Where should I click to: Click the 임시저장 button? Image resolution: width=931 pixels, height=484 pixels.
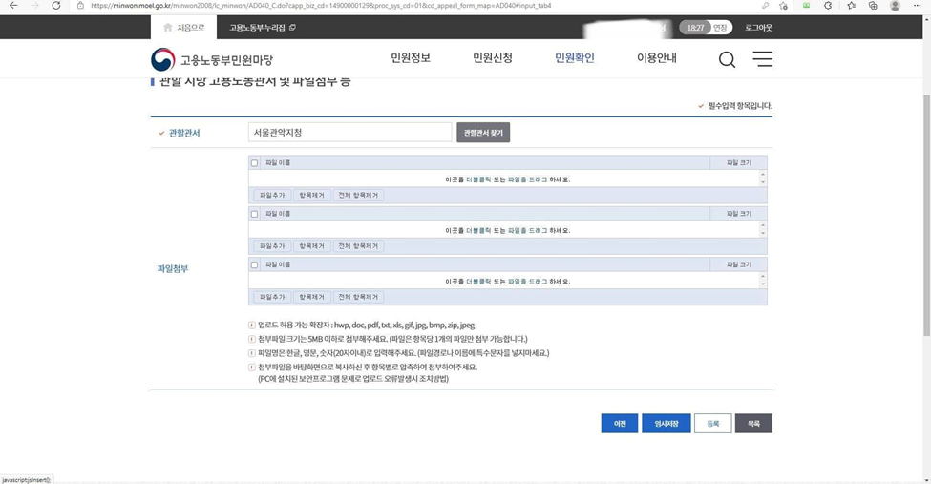pyautogui.click(x=667, y=424)
